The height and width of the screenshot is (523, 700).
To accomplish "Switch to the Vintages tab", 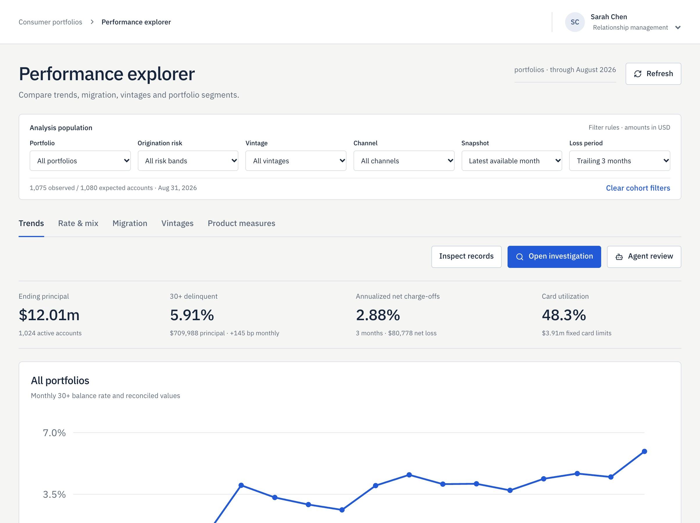I will click(x=178, y=223).
